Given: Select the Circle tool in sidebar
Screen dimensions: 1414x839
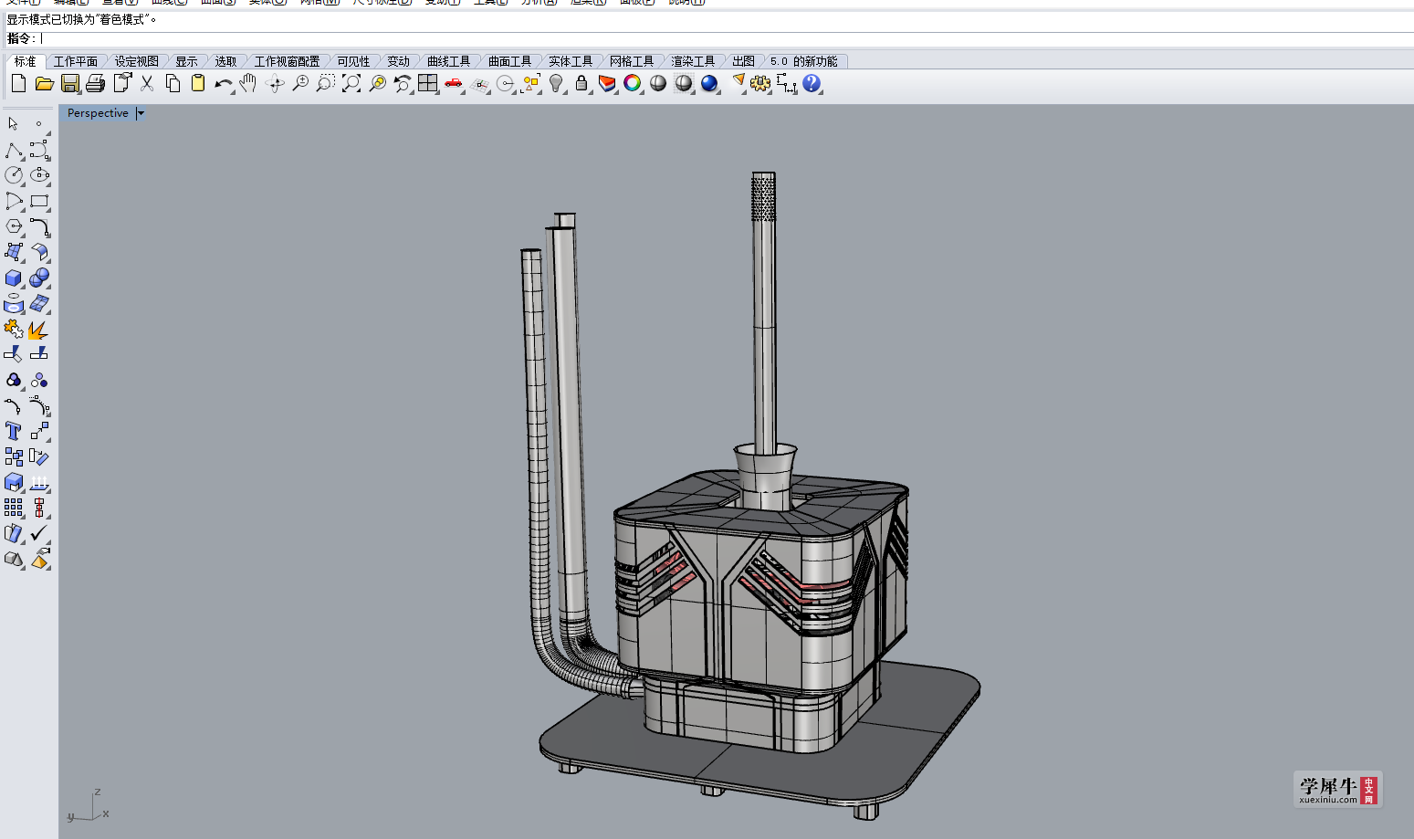Looking at the screenshot, I should [x=13, y=175].
